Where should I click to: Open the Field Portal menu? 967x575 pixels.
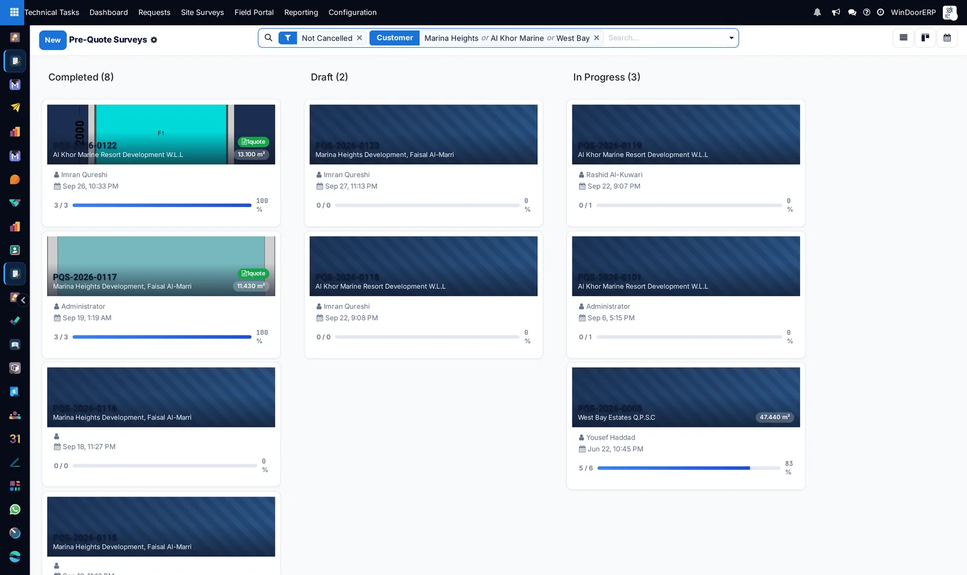click(254, 12)
